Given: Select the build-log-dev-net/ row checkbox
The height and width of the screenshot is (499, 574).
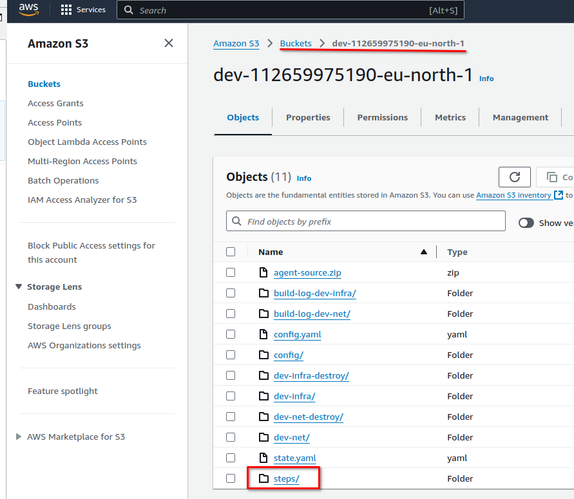Looking at the screenshot, I should 231,314.
